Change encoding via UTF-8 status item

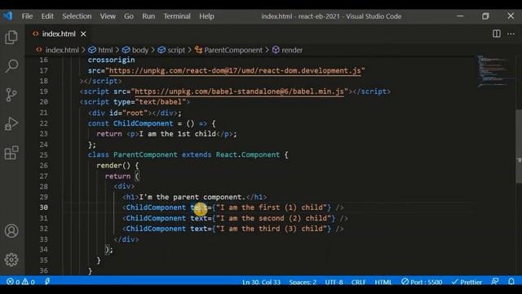[x=334, y=282]
